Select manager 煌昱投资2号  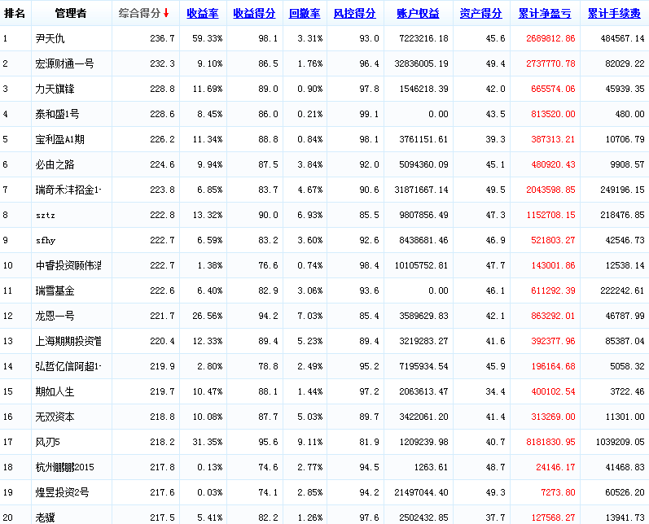click(62, 492)
